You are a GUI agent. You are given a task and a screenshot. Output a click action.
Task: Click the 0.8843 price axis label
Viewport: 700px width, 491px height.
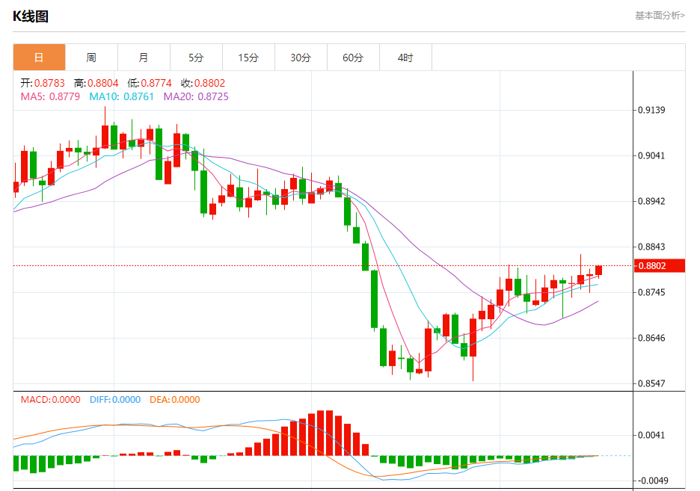tap(651, 247)
